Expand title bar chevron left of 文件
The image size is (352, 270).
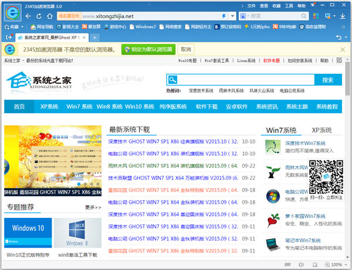click(242, 6)
